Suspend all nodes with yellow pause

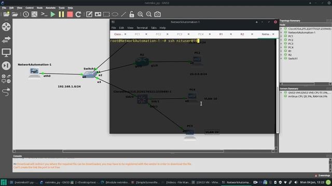(x=61, y=14)
